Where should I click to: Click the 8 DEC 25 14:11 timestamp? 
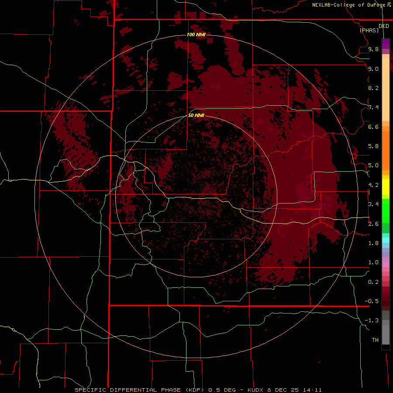coord(294,390)
